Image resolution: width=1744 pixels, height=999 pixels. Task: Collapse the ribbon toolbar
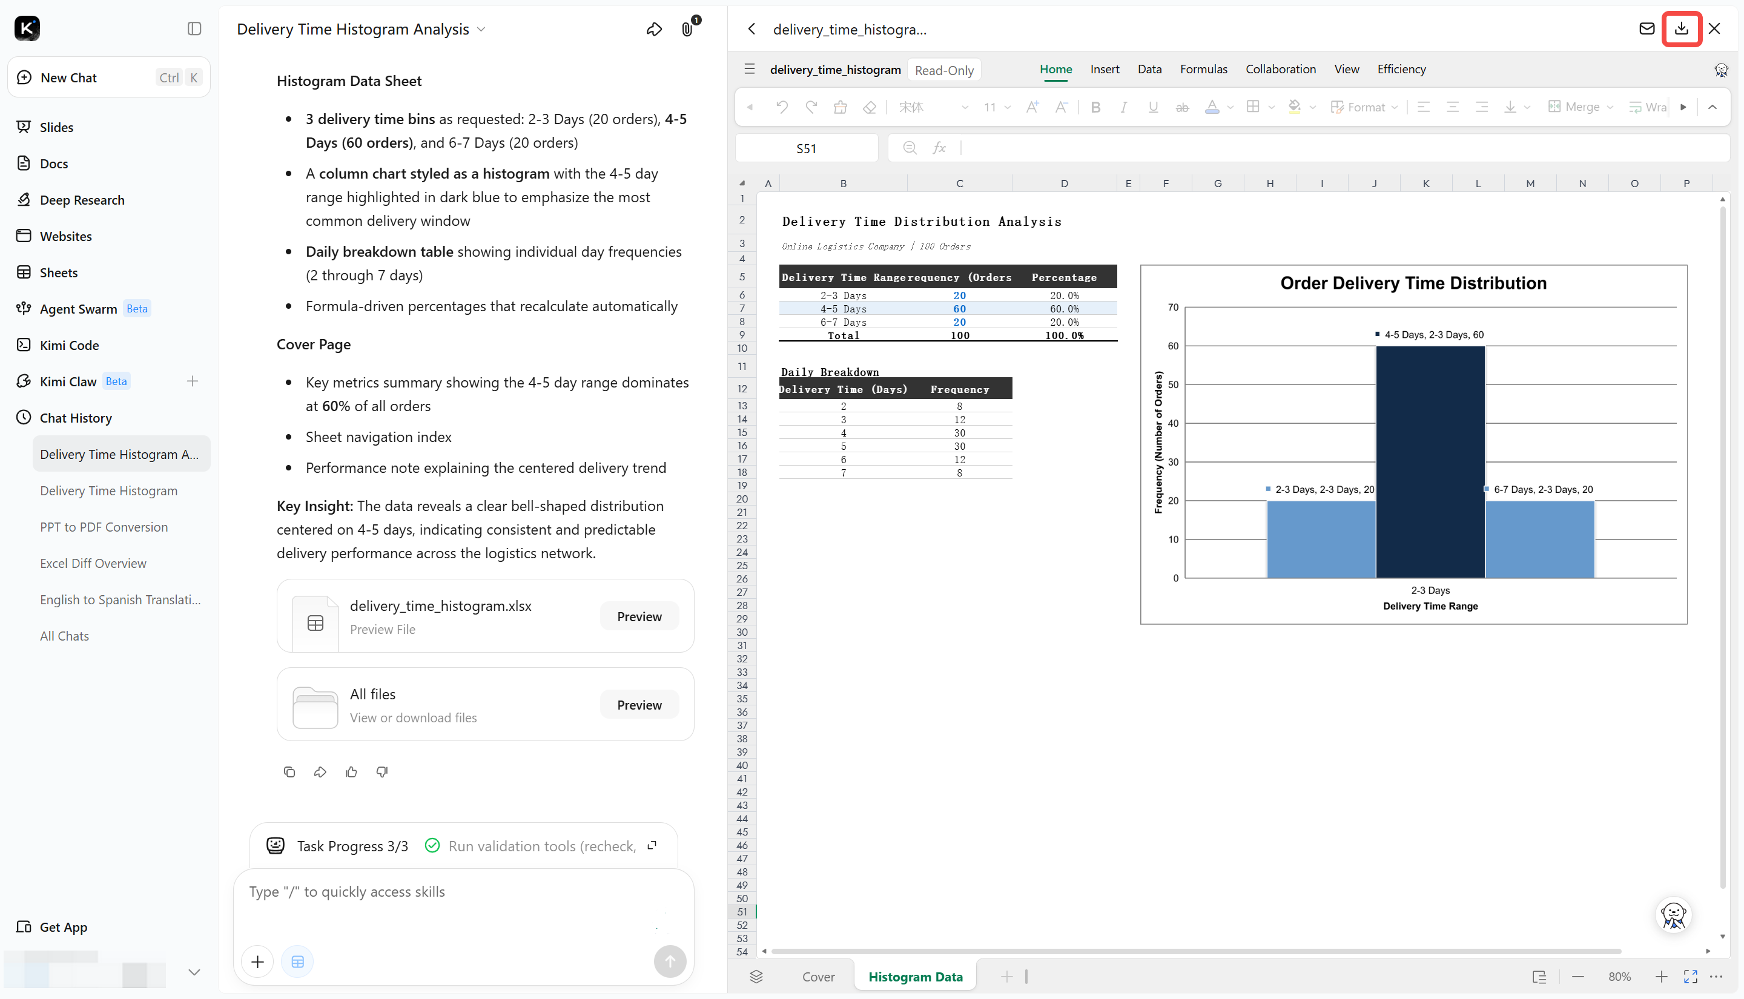tap(1712, 107)
